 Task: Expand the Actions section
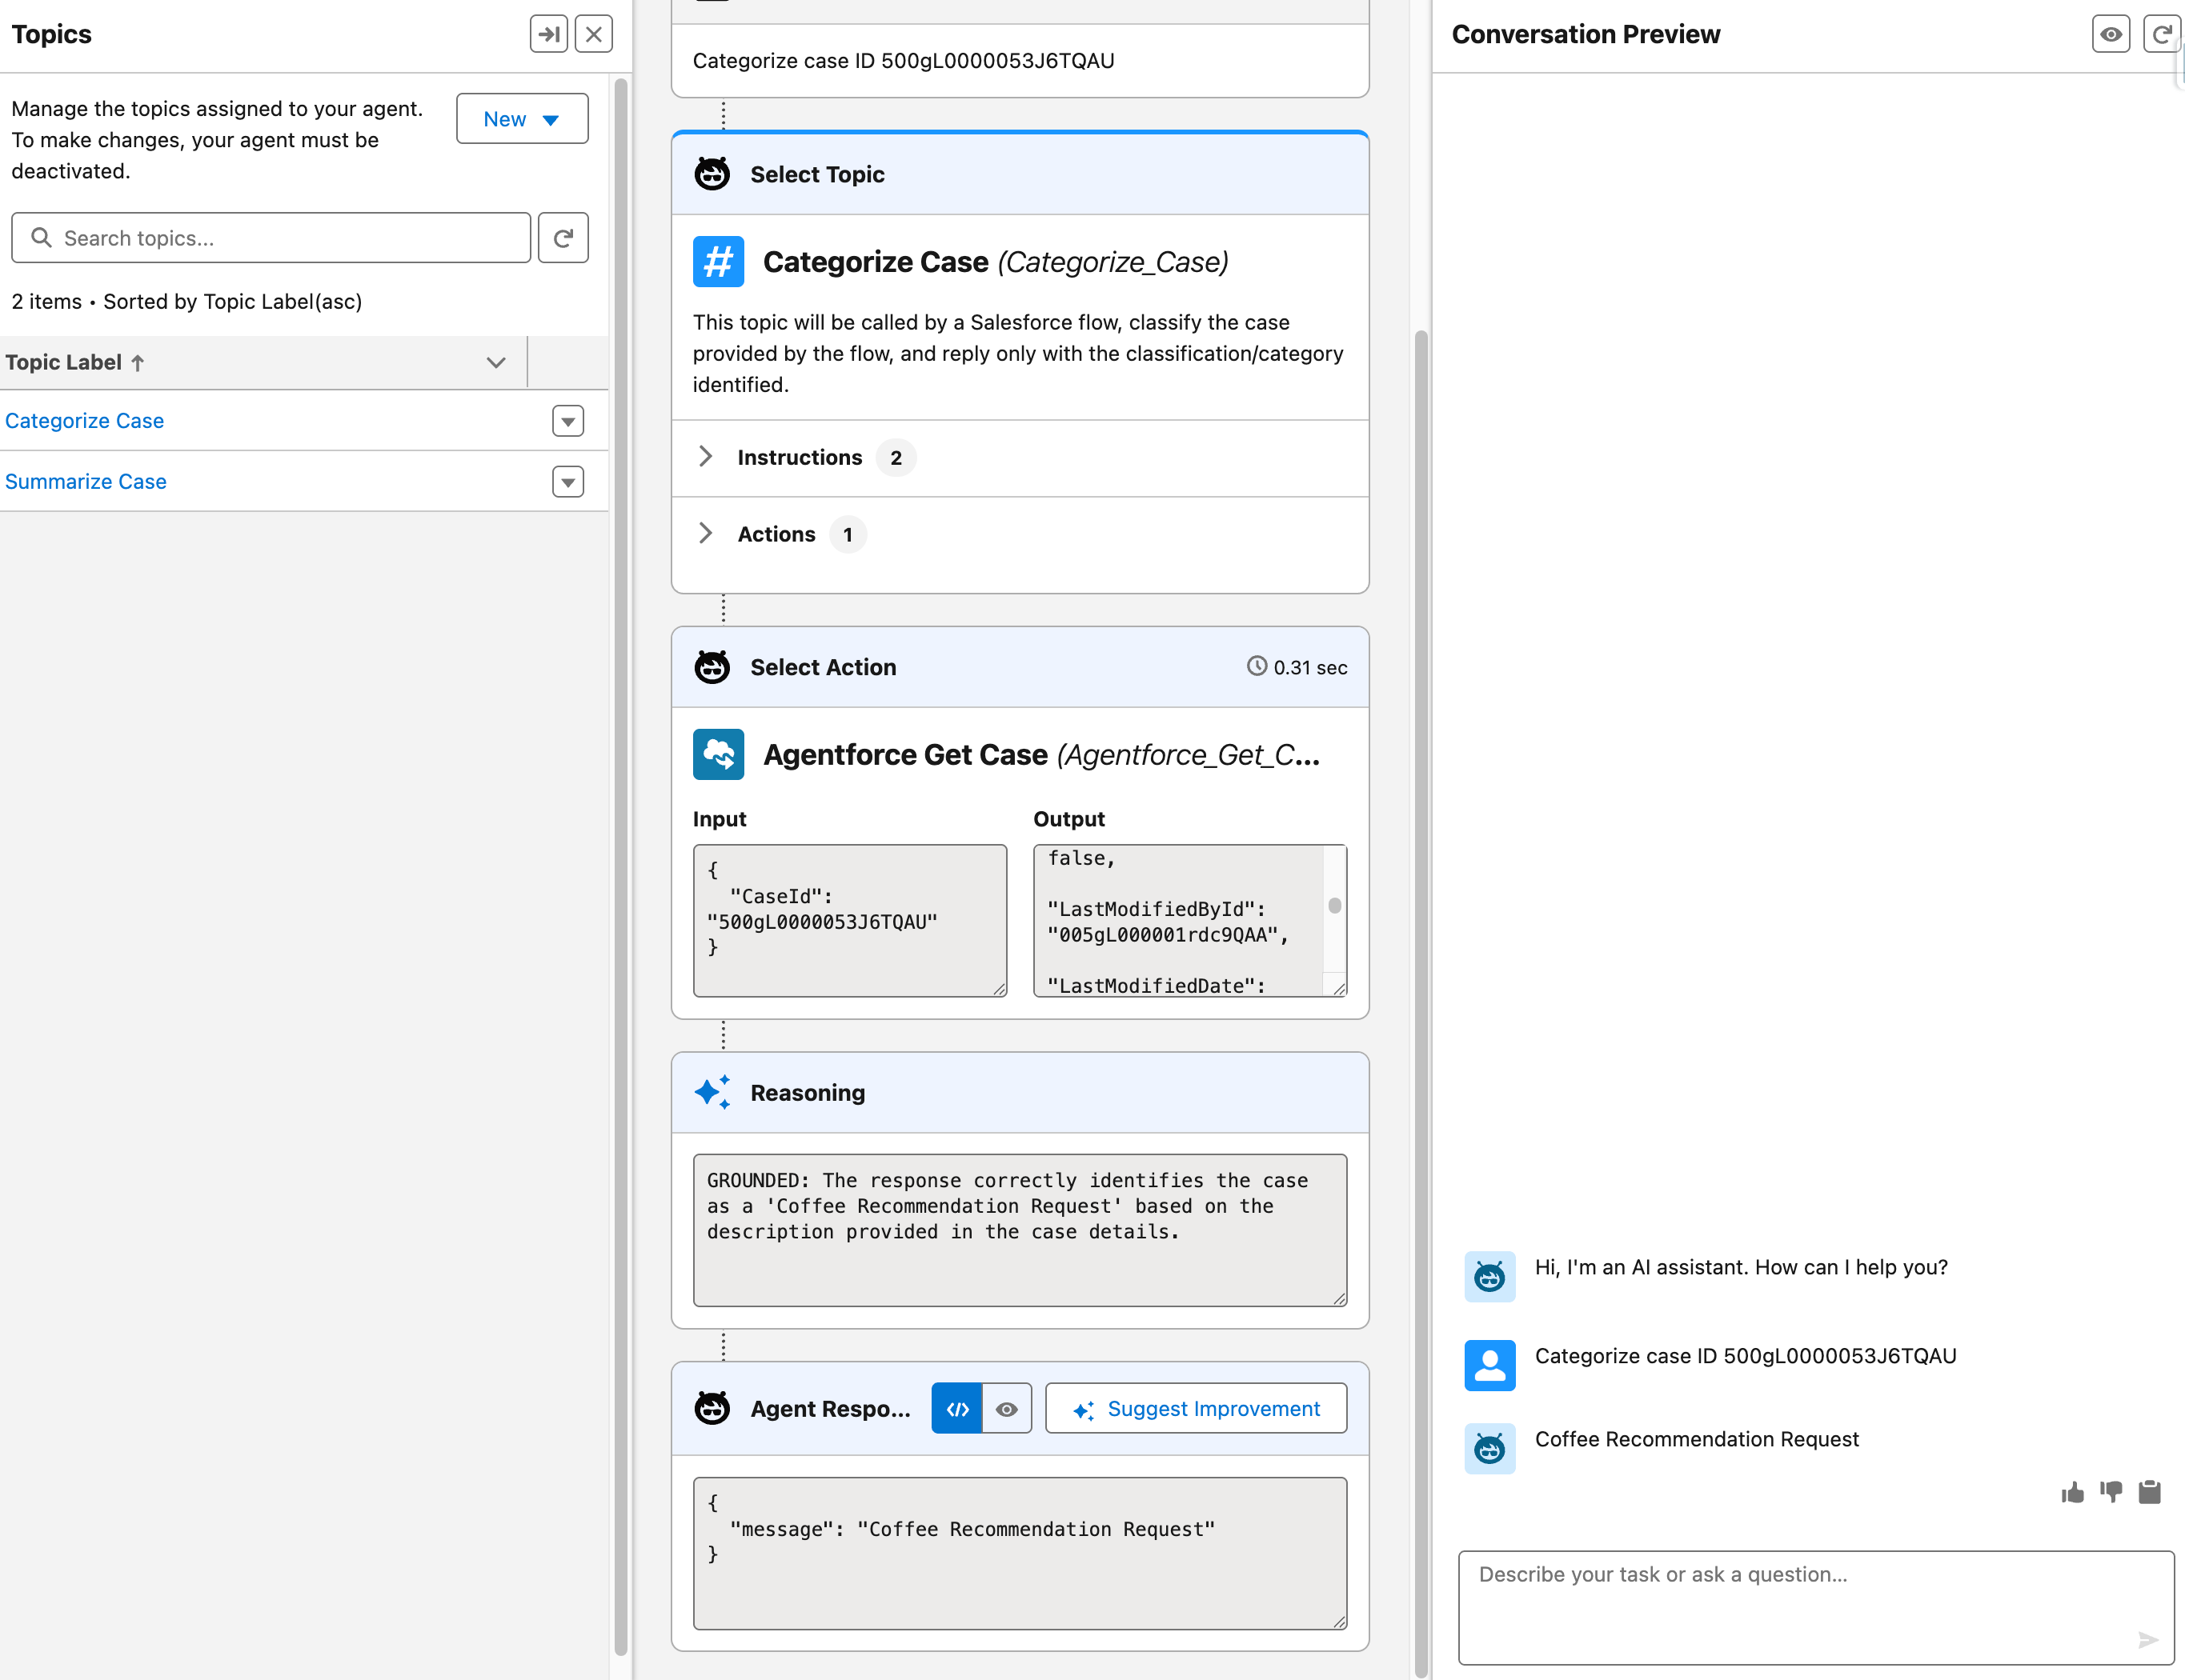[x=705, y=534]
